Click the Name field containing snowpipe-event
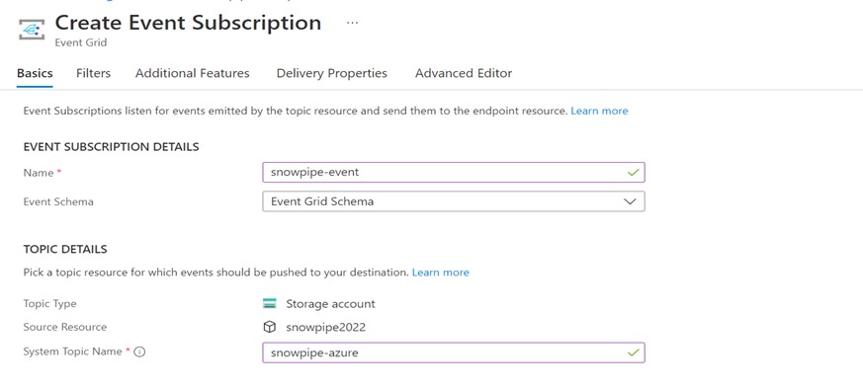 (x=454, y=172)
